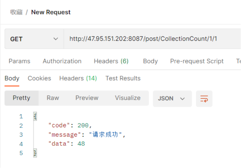The height and width of the screenshot is (168, 241).
Task: Switch to Raw response view
Action: coord(53,98)
